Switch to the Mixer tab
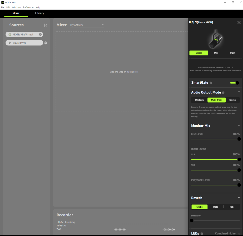 point(16,13)
